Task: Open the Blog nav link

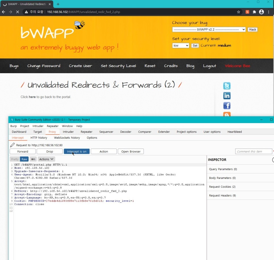Action: 190,66
